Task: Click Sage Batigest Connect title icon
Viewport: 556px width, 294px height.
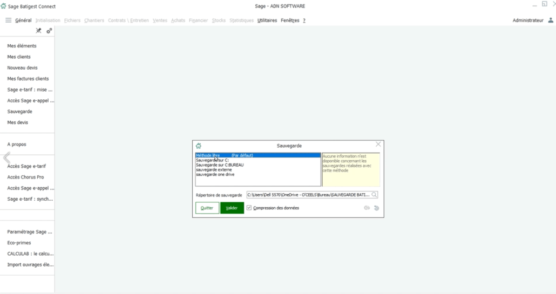Action: click(4, 6)
